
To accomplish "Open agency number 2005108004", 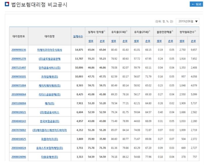I will (x=19, y=103).
